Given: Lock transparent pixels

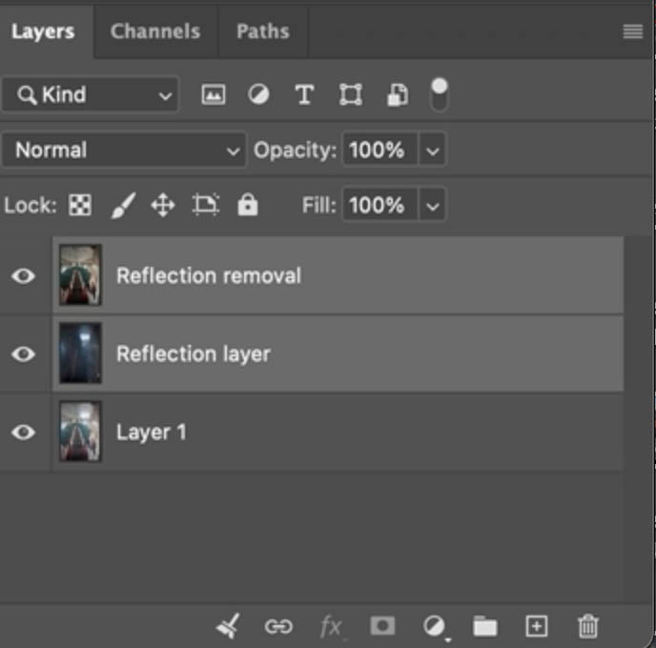Looking at the screenshot, I should [x=80, y=205].
